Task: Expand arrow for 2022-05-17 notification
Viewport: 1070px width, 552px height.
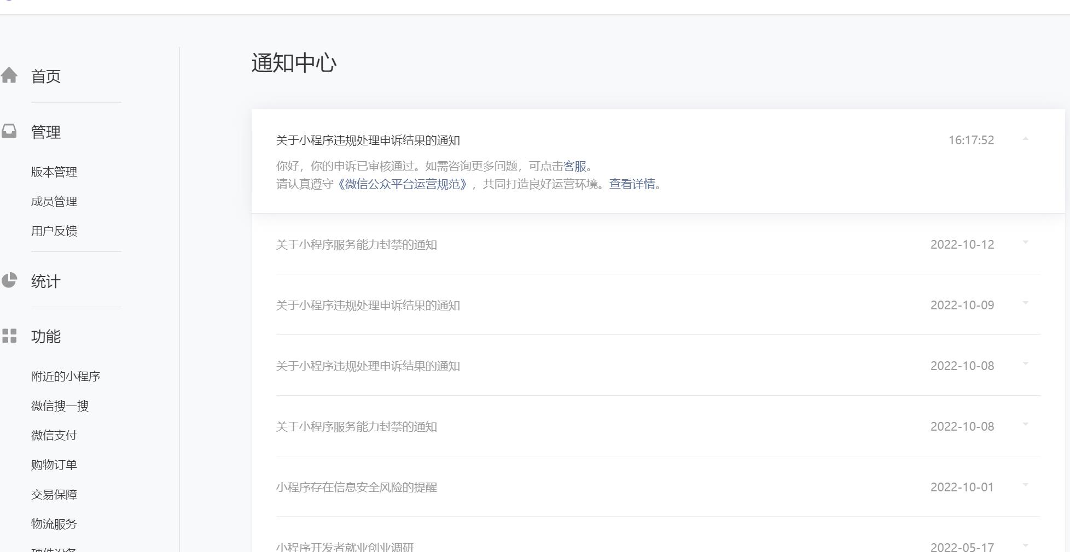Action: [x=1026, y=545]
